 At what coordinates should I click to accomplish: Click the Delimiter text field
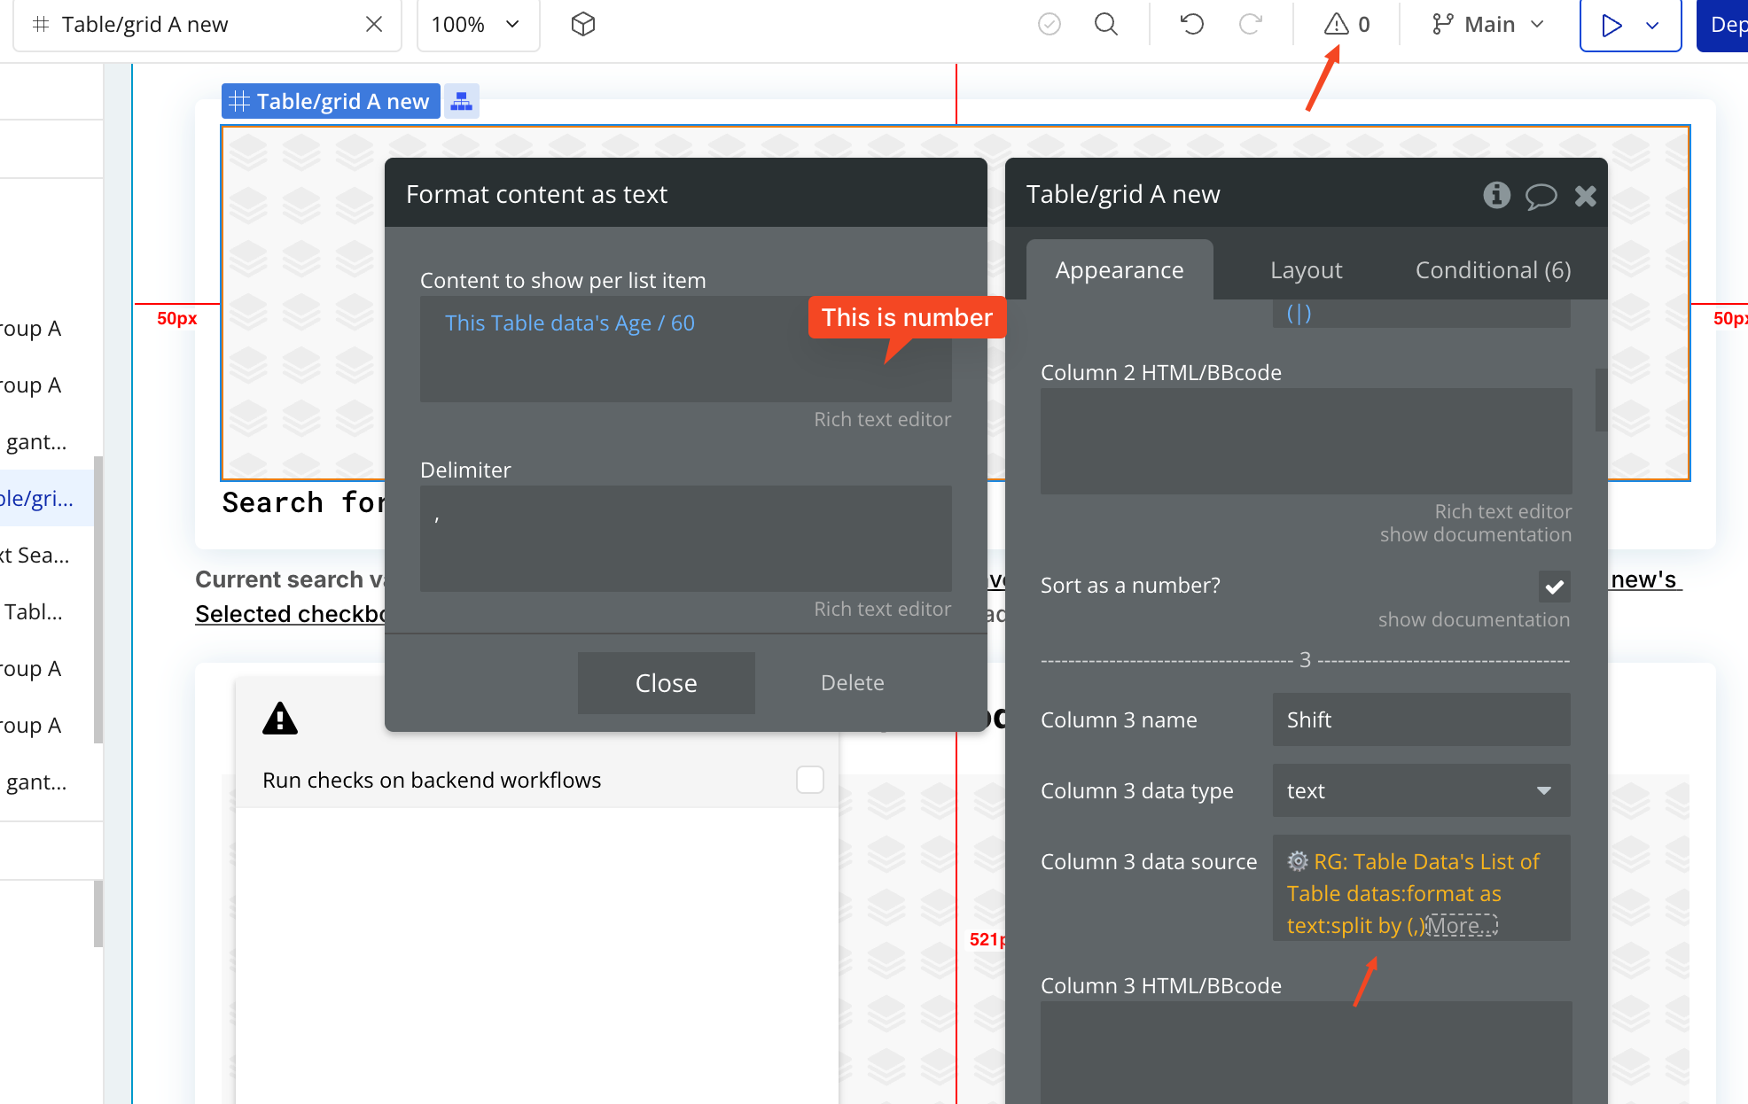[685, 539]
